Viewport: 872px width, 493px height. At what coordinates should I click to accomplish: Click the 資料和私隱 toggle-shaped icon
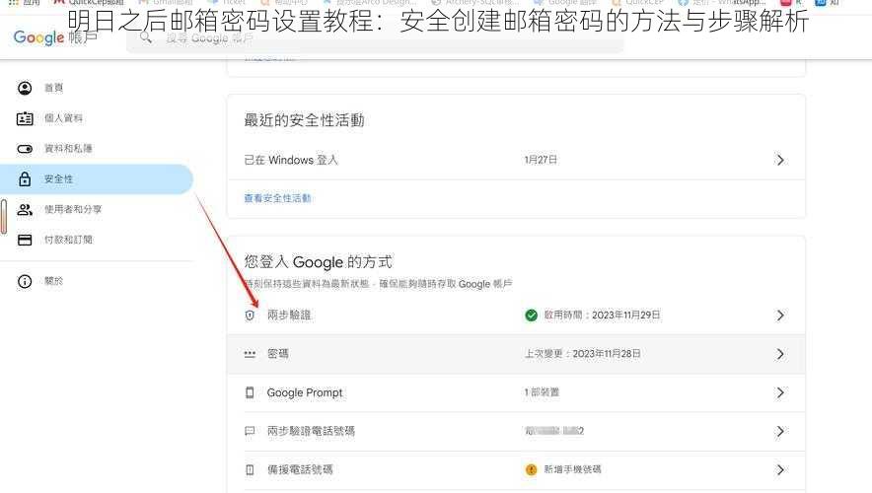(25, 149)
